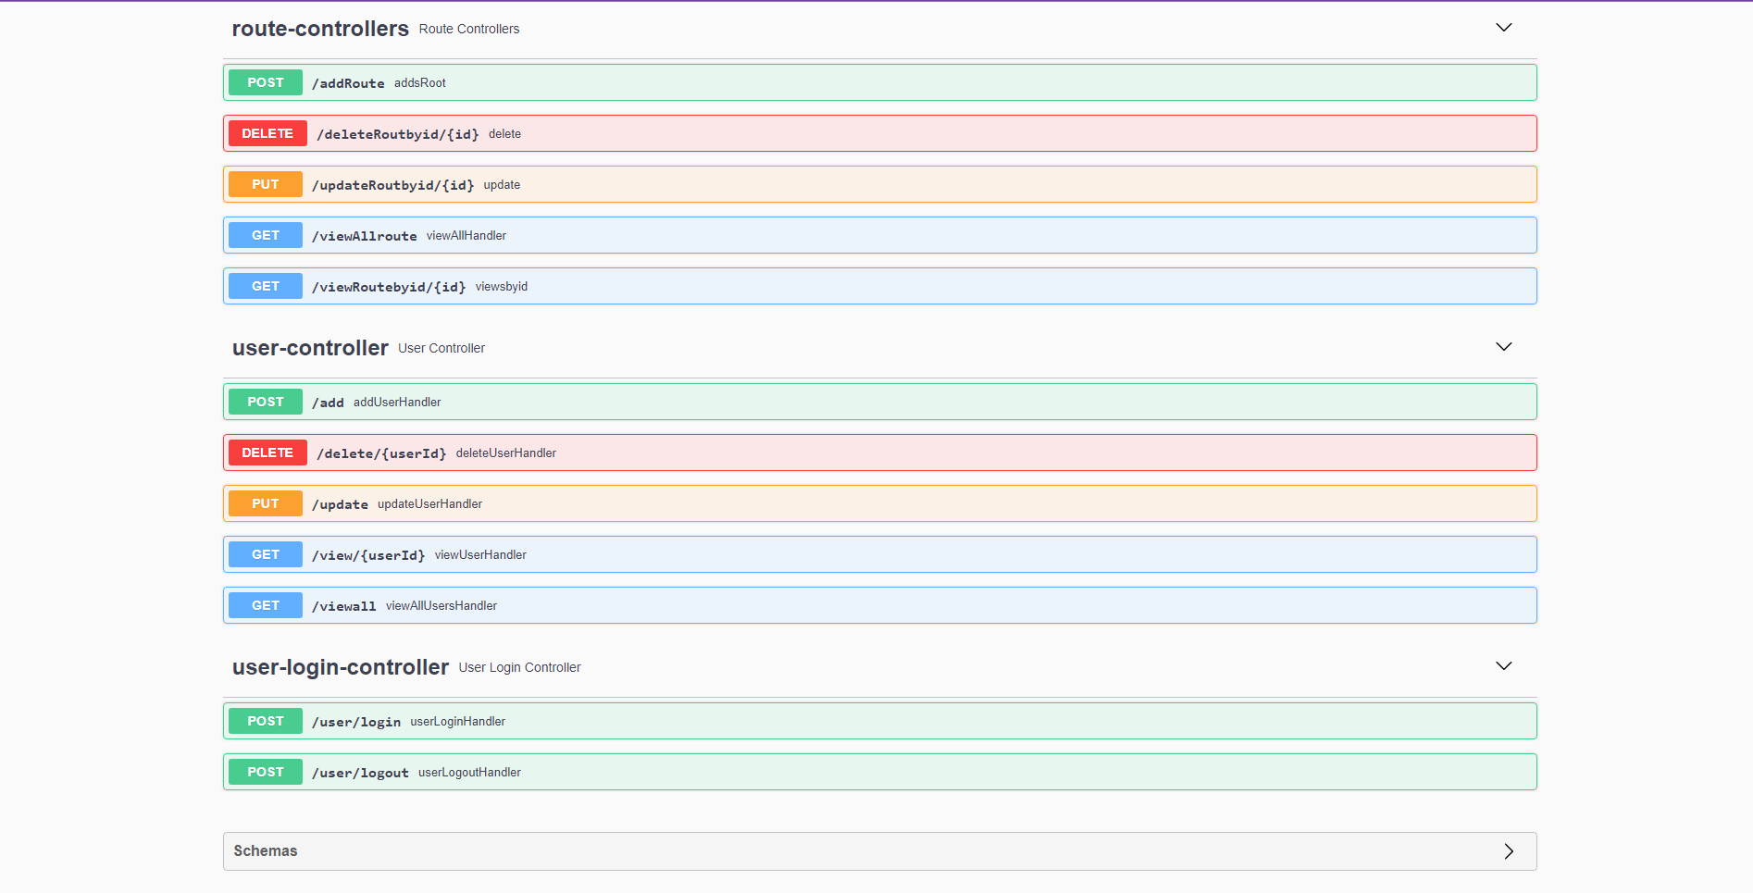Click the viewUserHandler summary text
Viewport: 1753px width, 893px height.
[x=480, y=555]
